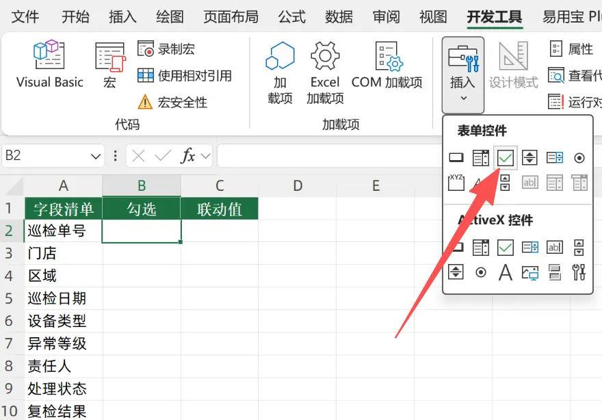602x420 pixels.
Task: Select the ActiveX Label (A) icon
Action: (506, 272)
